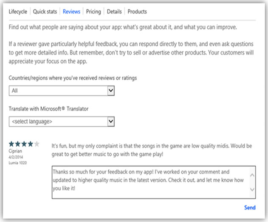
Task: Click the first filled rating star
Action: [11, 144]
